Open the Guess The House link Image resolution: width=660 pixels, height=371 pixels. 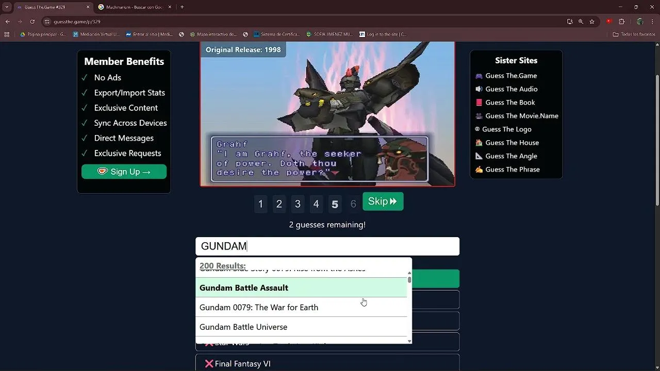click(507, 143)
